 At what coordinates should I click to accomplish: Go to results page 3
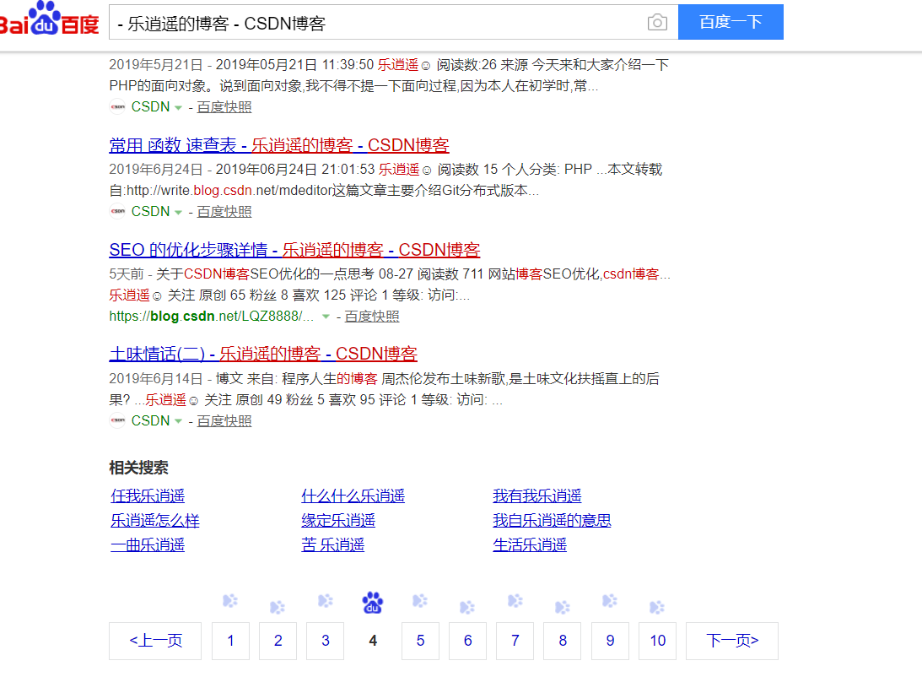click(x=325, y=641)
